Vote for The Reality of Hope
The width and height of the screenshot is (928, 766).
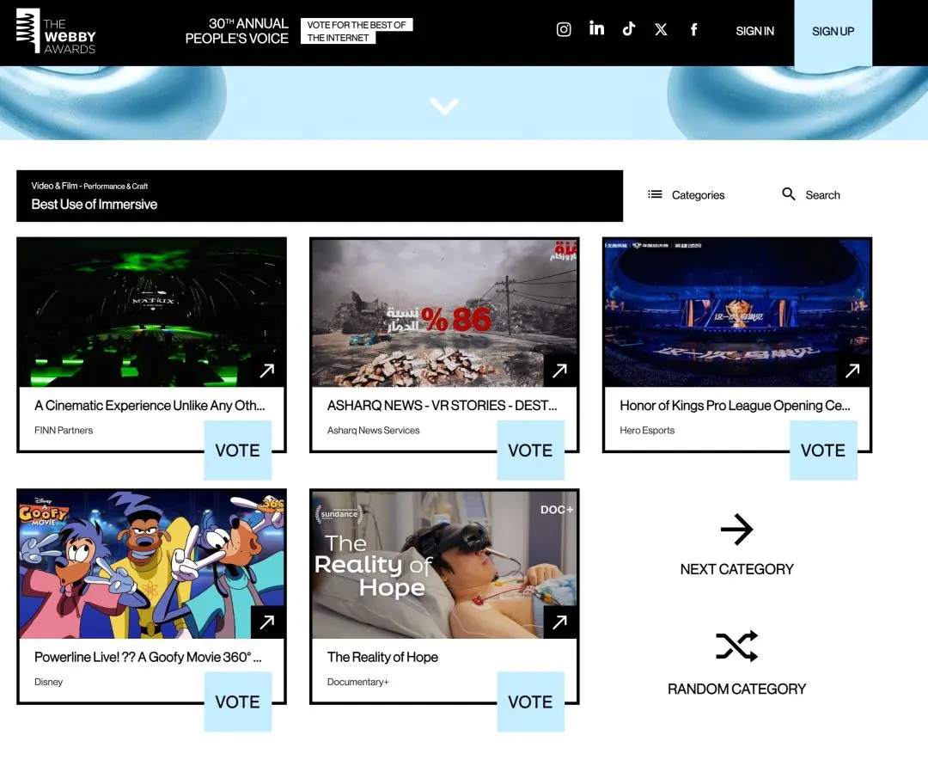click(x=530, y=702)
